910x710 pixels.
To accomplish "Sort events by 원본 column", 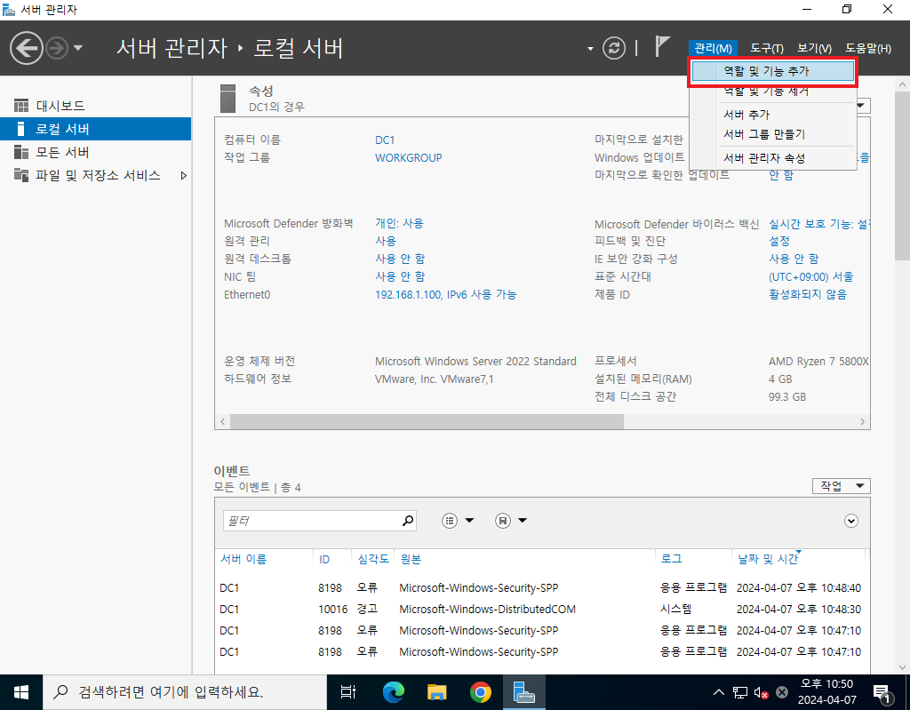I will [x=411, y=559].
